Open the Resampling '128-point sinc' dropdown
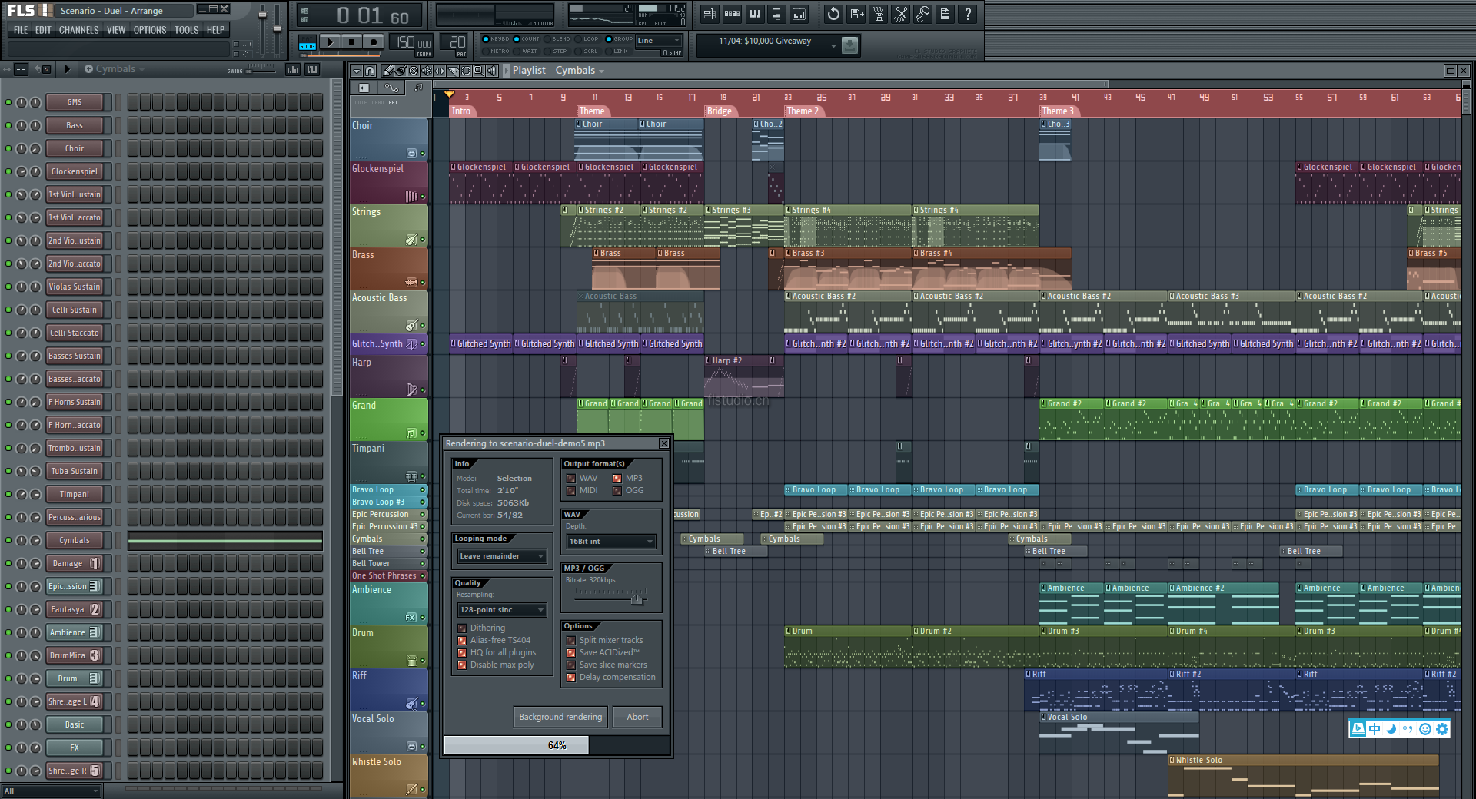Image resolution: width=1476 pixels, height=799 pixels. 501,610
